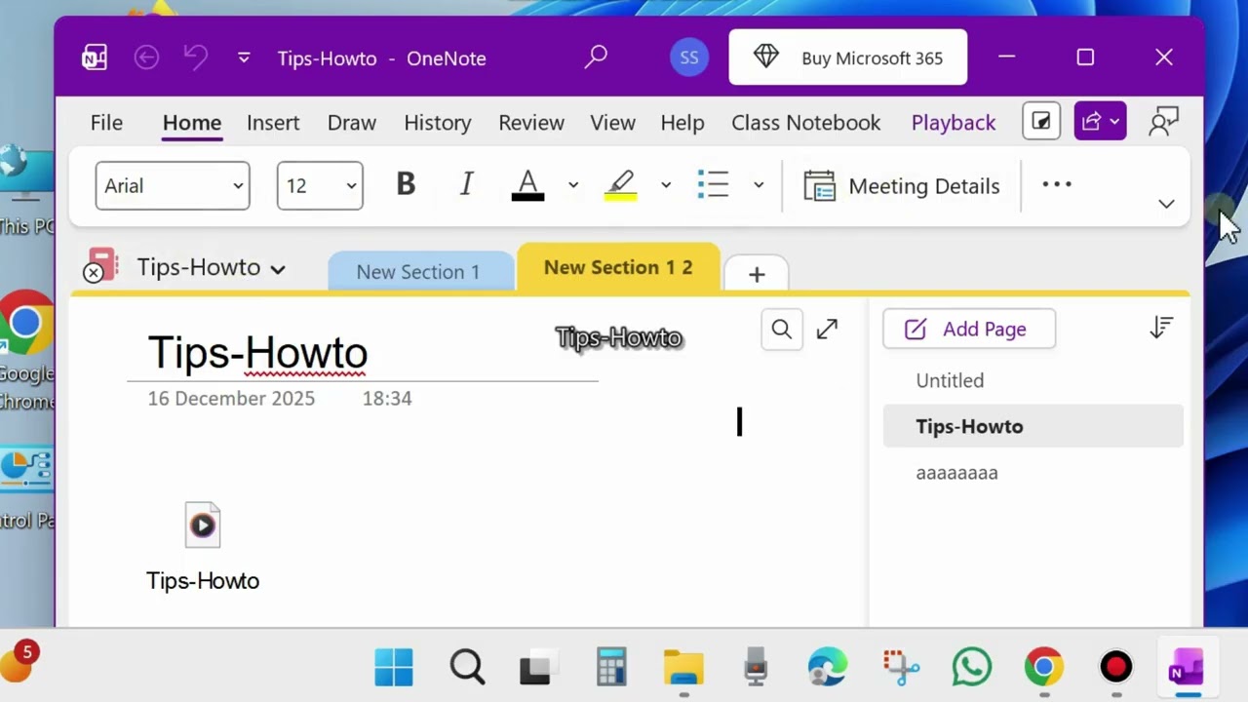This screenshot has width=1248, height=702.
Task: Open the Arial font name dropdown
Action: tap(173, 185)
